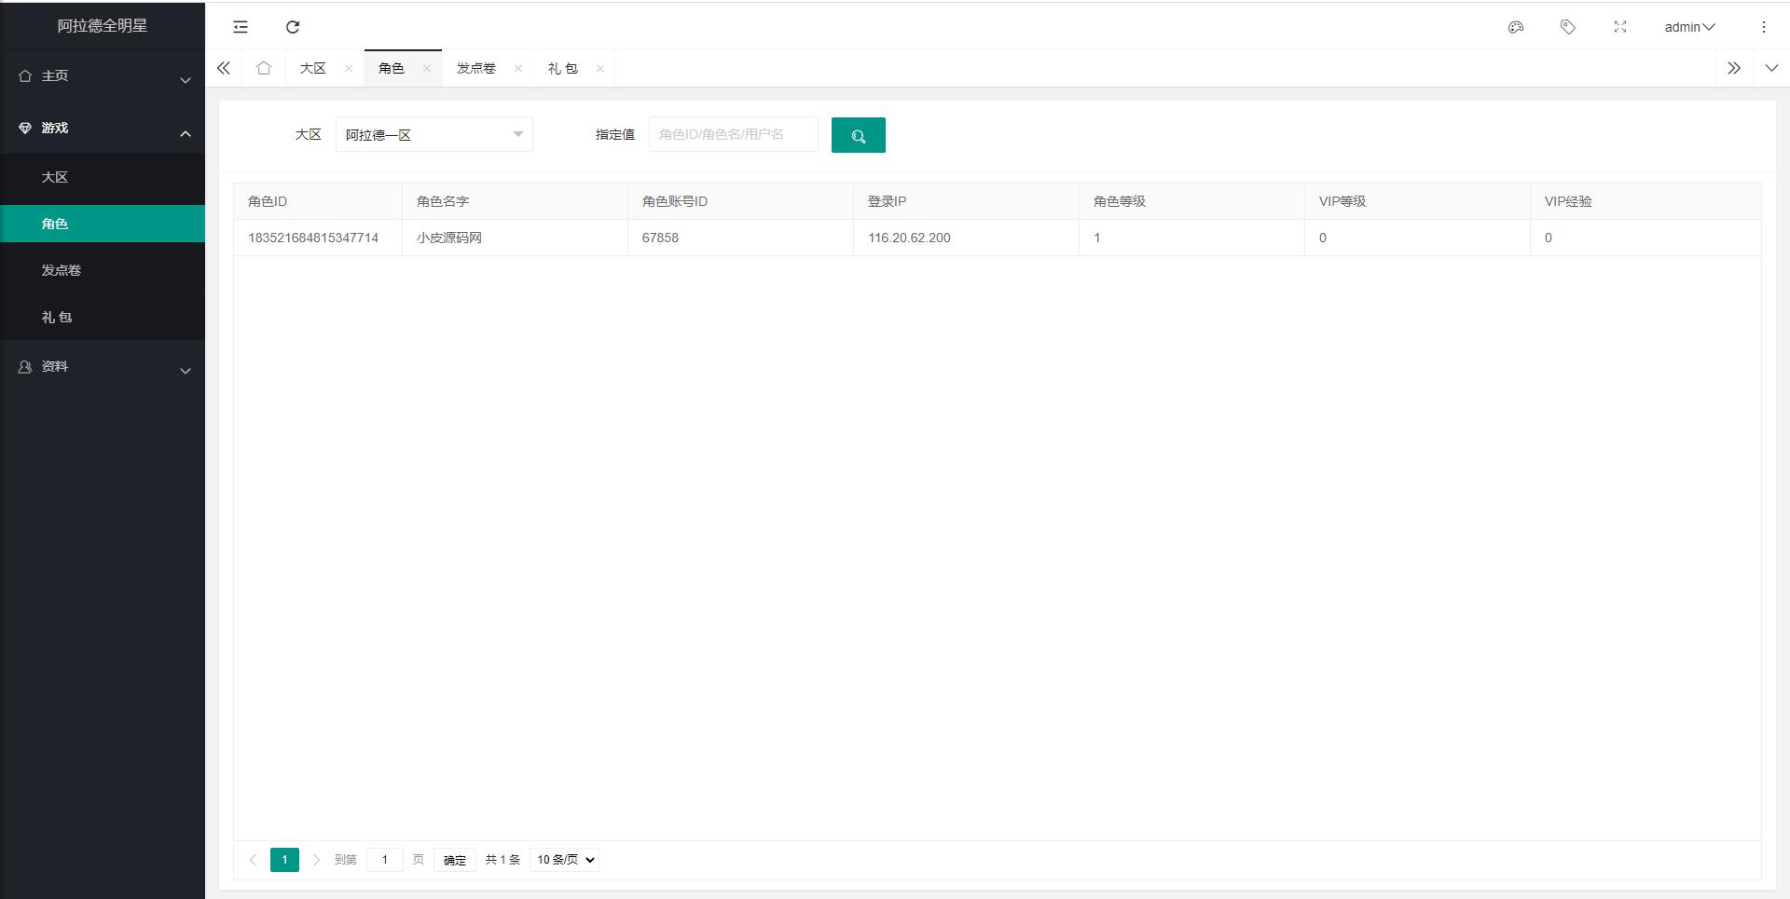Image resolution: width=1790 pixels, height=899 pixels.
Task: Select 发点卷 in the sidebar menu
Action: click(60, 270)
